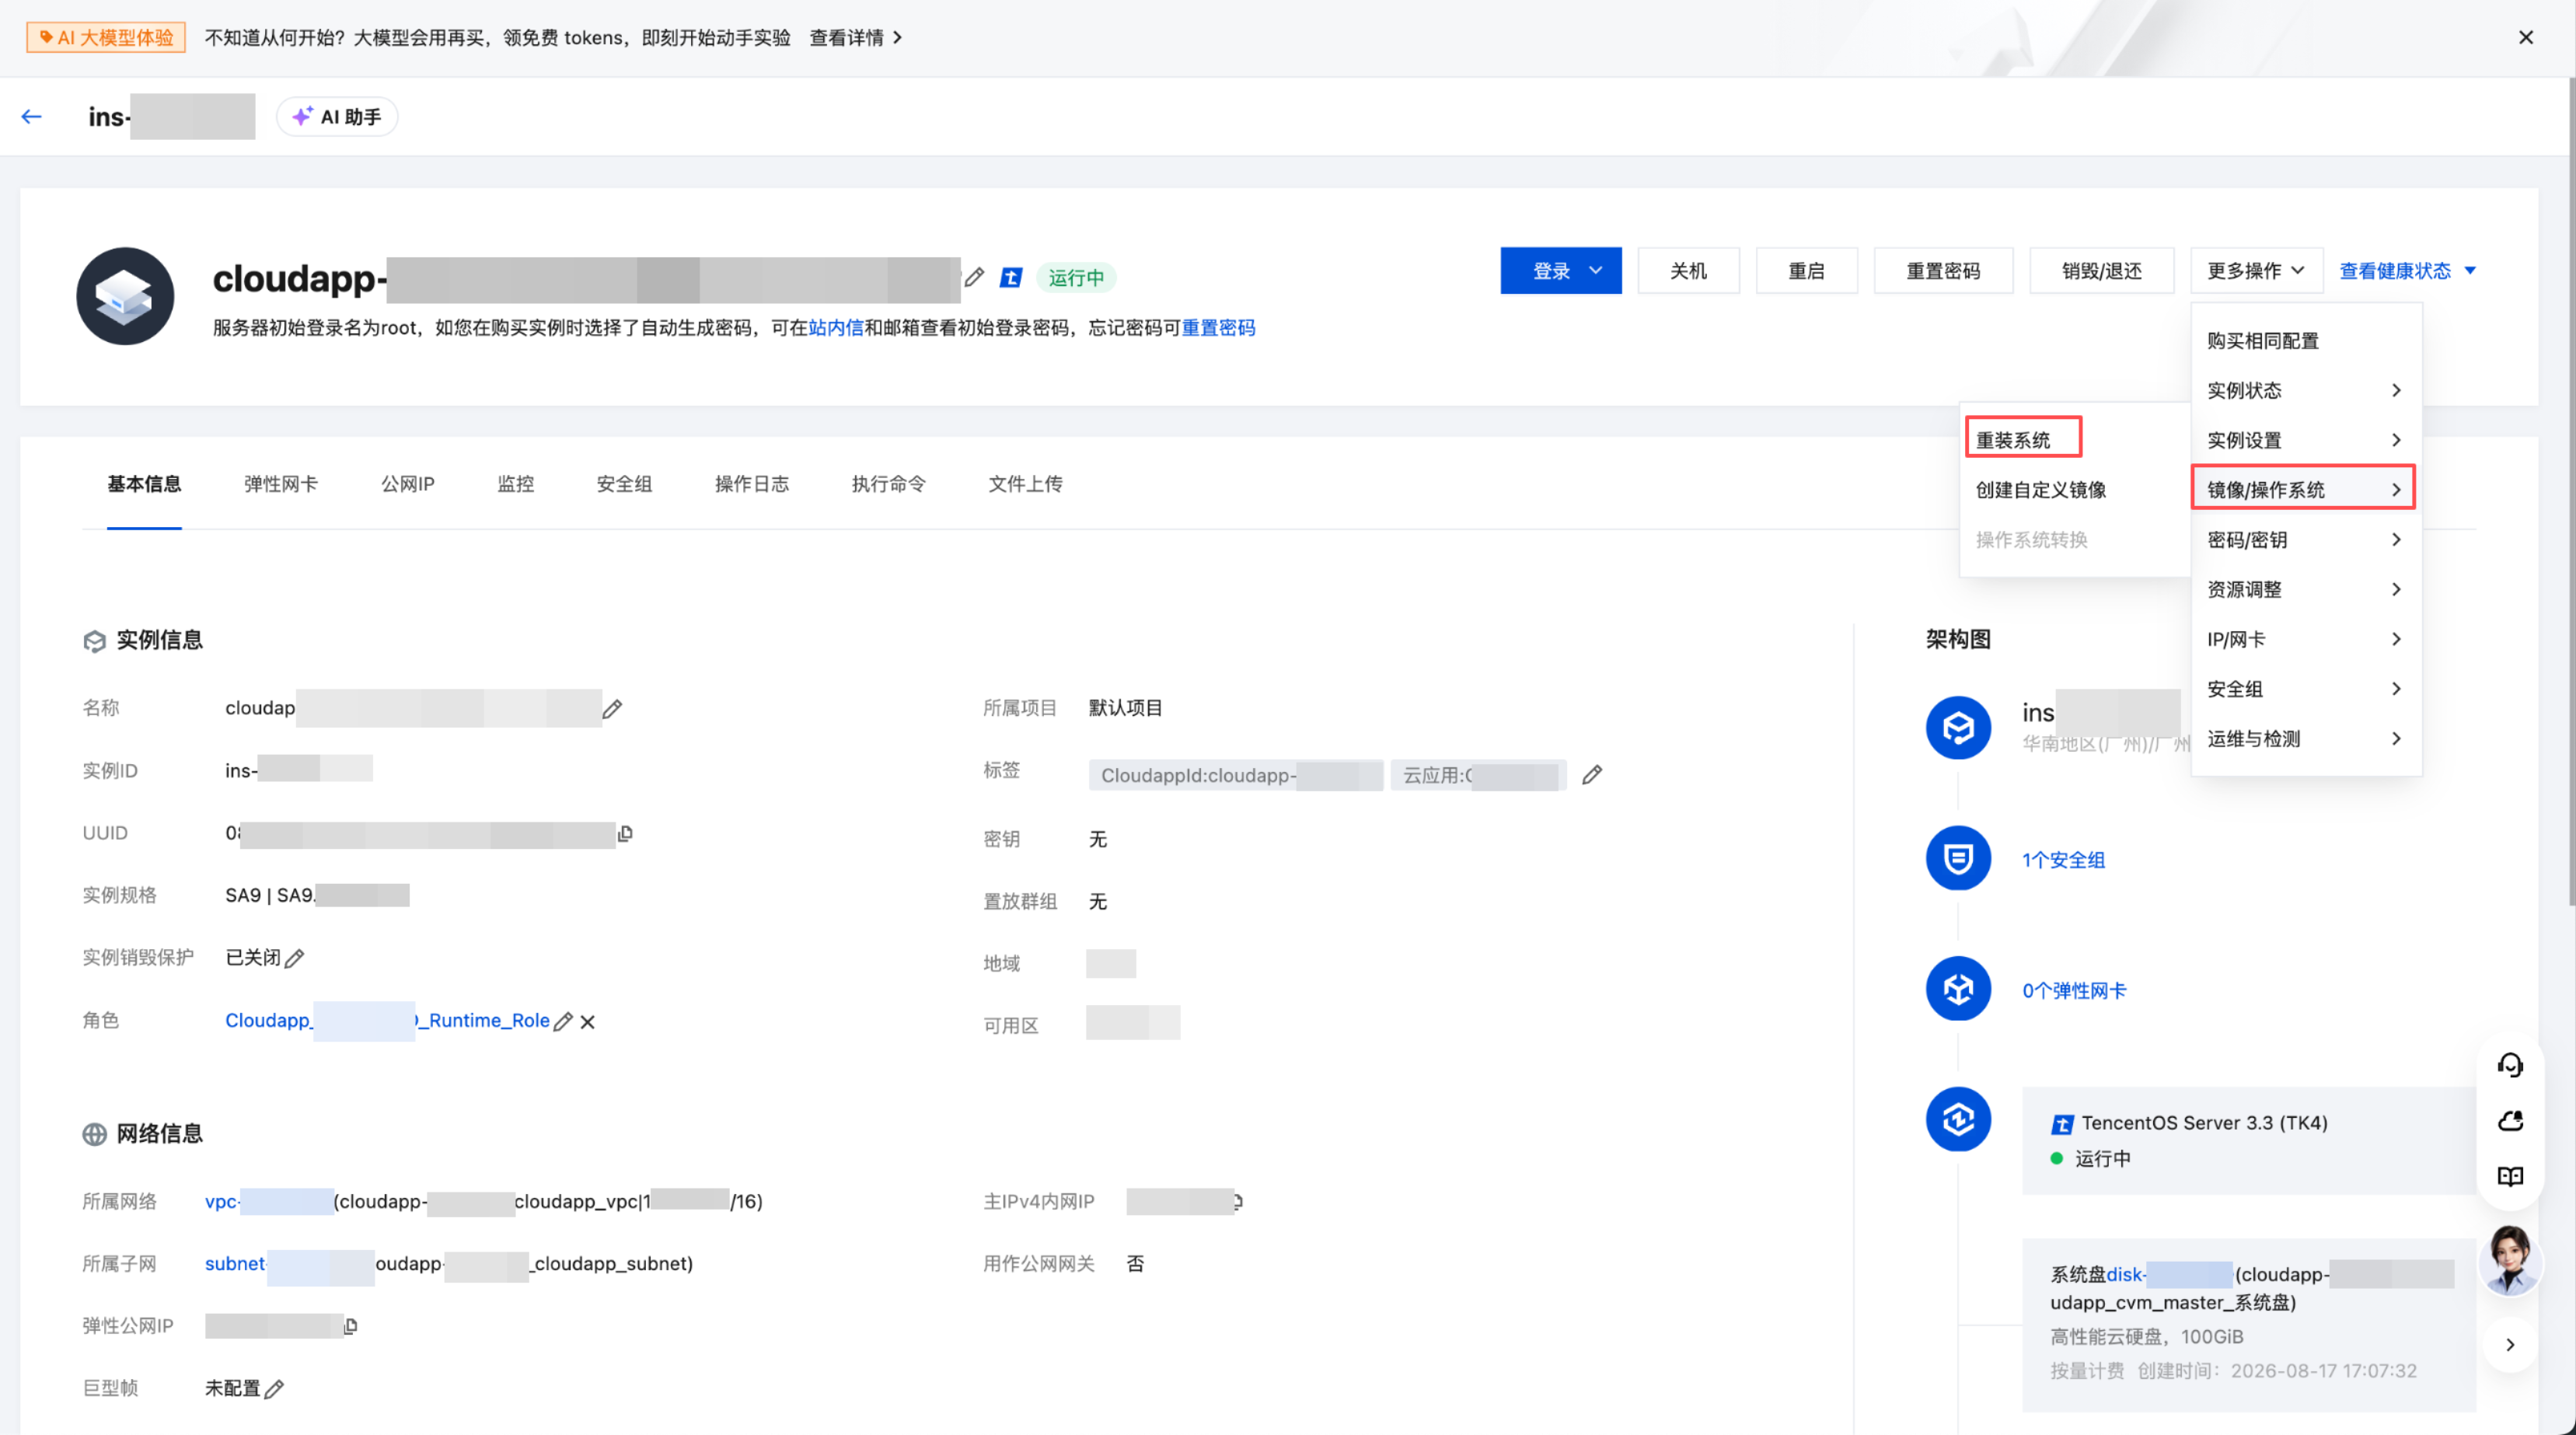Edit the 标签 tags with pencil icon
The width and height of the screenshot is (2576, 1435).
[x=1592, y=775]
